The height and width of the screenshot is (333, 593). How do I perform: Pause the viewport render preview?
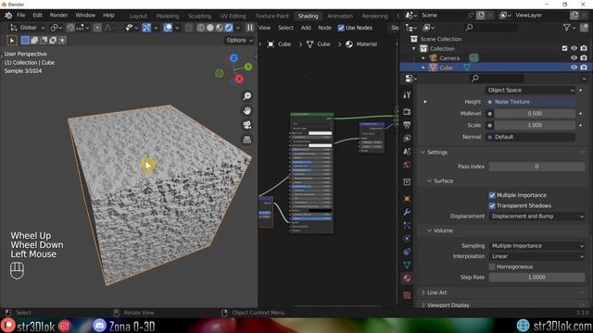click(x=249, y=28)
